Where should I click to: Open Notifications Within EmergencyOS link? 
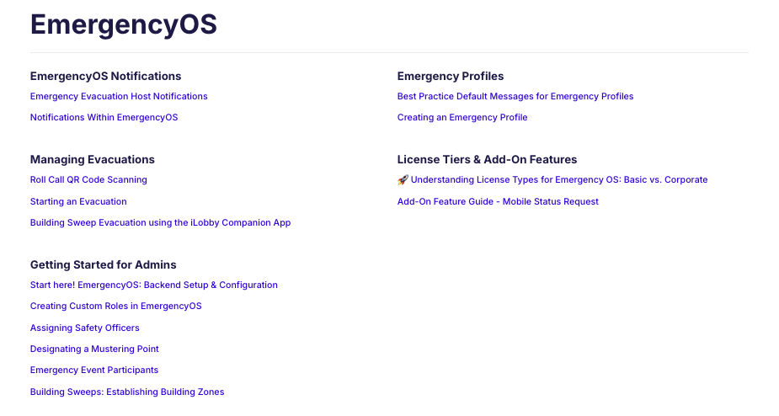coord(104,117)
